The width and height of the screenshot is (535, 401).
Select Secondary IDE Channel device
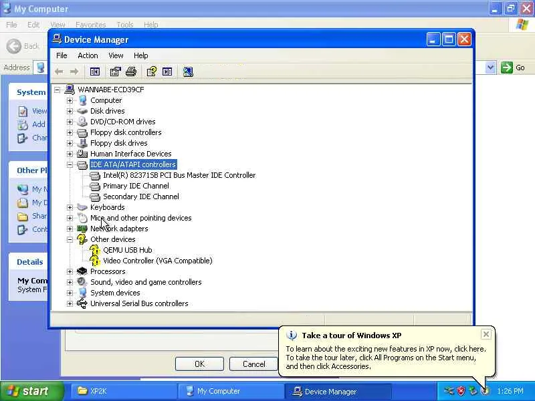click(141, 196)
